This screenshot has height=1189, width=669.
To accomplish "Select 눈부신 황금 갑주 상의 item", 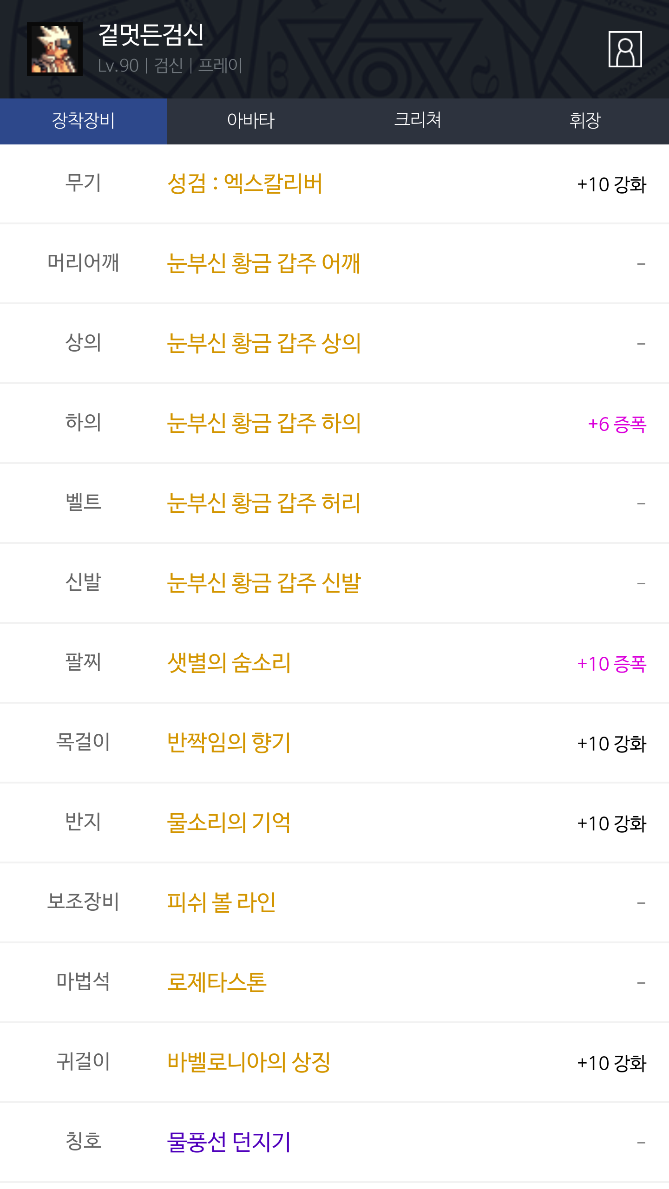I will [263, 343].
